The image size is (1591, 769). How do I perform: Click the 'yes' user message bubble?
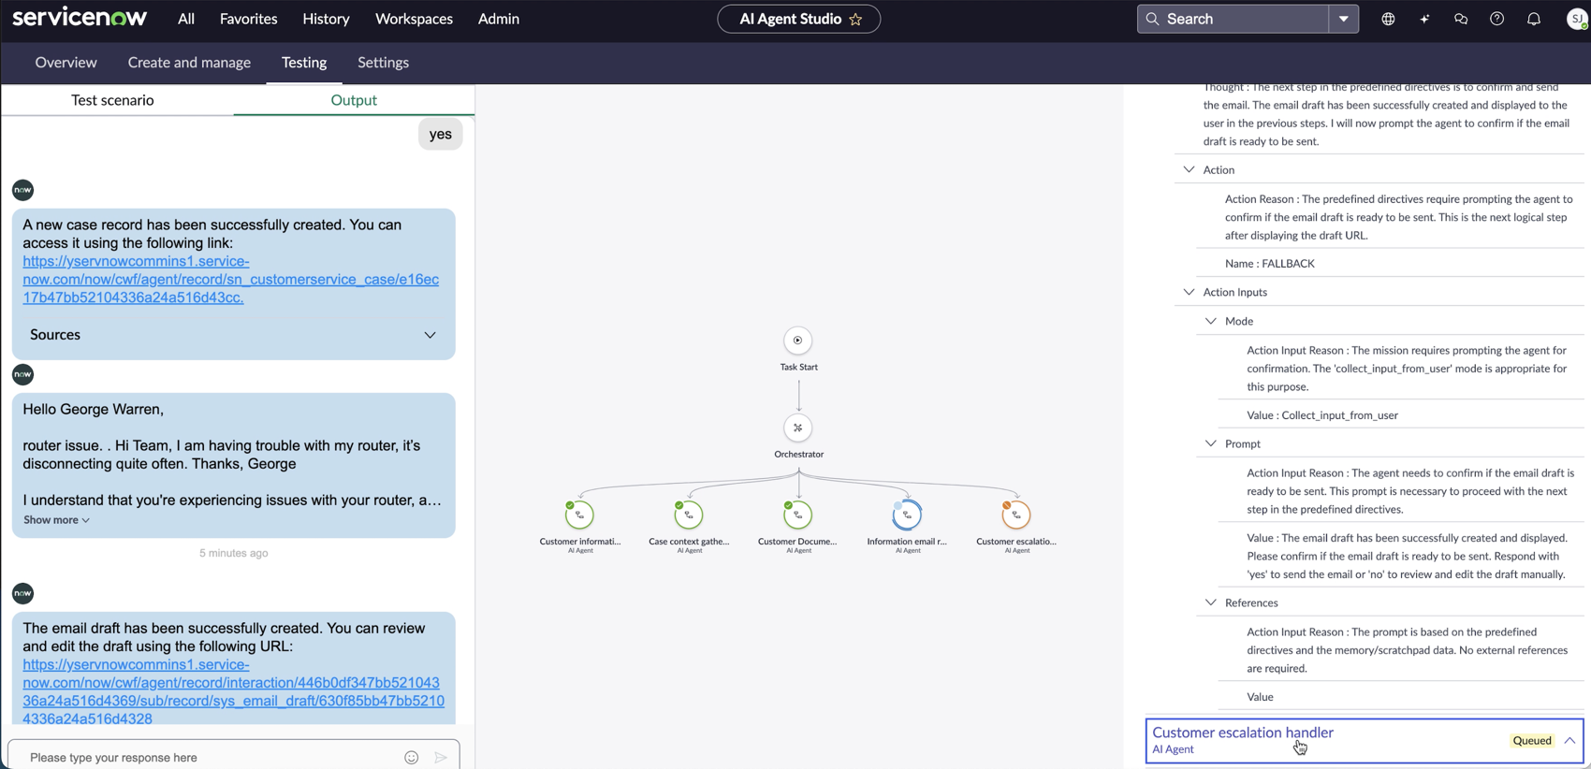(440, 135)
